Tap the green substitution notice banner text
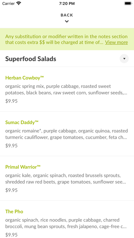The image size is (134, 238). point(54,39)
